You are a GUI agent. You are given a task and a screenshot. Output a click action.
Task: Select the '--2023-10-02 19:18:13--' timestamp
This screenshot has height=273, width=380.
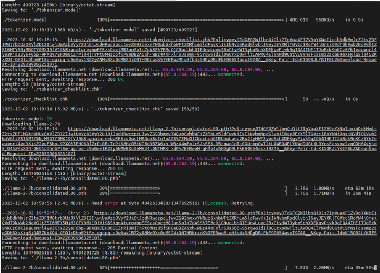pos(32,40)
